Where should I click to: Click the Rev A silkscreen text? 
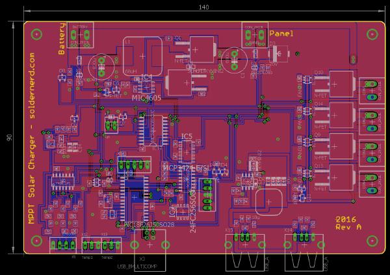point(348,227)
